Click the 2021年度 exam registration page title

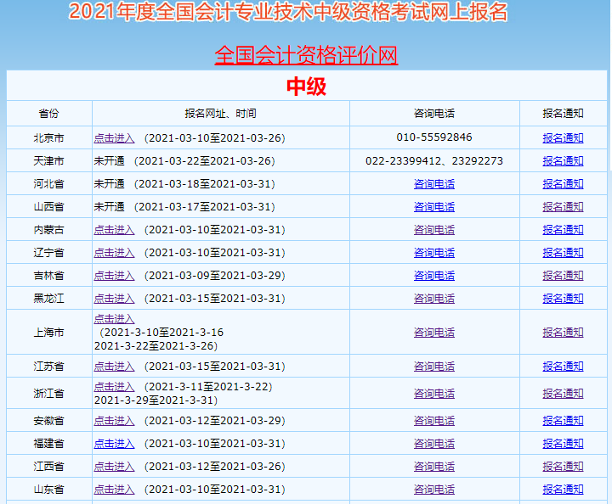click(288, 12)
